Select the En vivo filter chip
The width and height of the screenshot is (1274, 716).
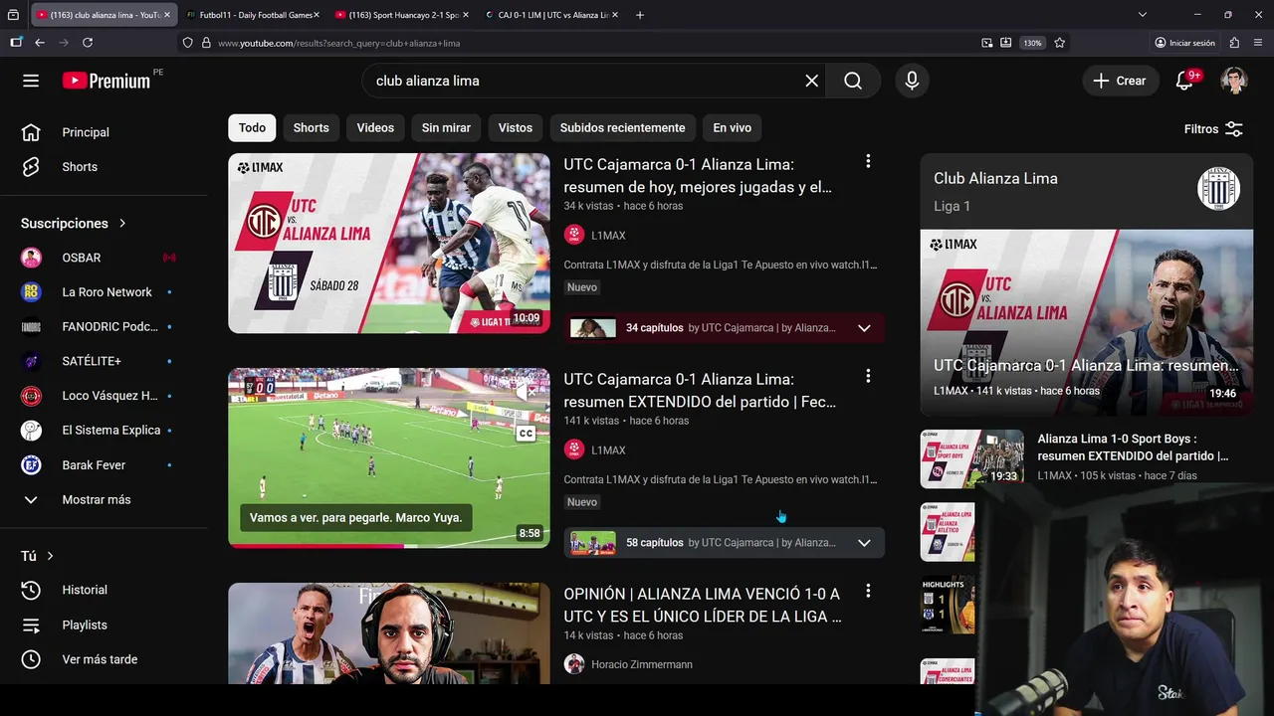coord(733,128)
